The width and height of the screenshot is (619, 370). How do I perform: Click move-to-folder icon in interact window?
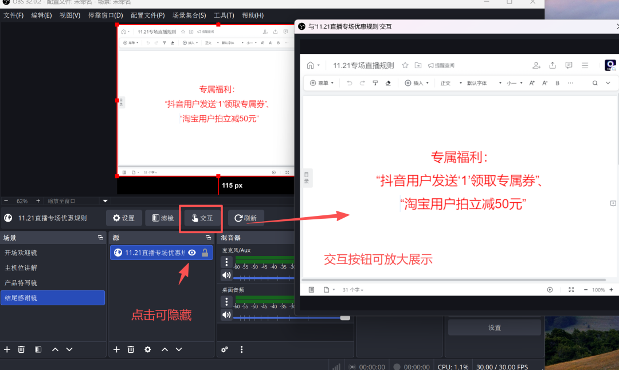(418, 65)
